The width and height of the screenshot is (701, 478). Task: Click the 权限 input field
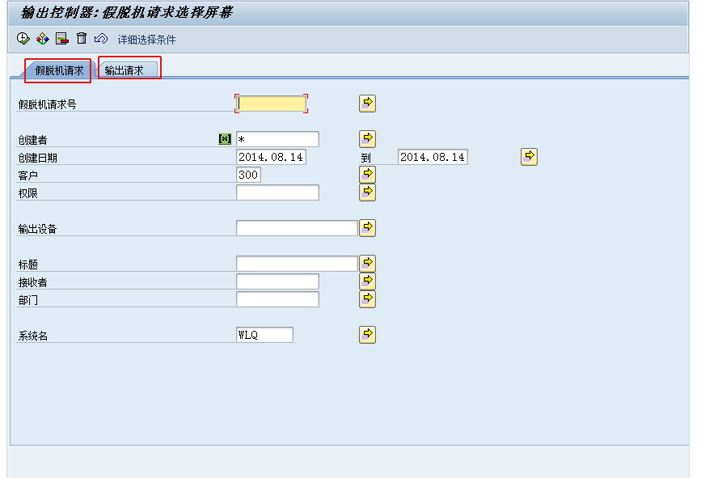(x=277, y=192)
